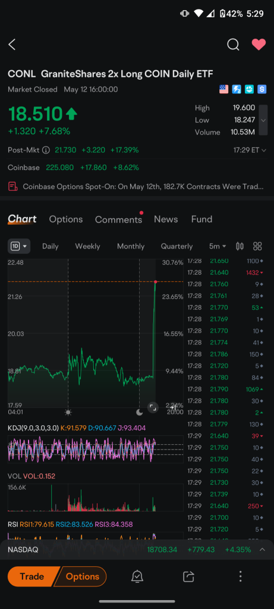274x609 pixels.
Task: Tap the red news document icon
Action: pos(13,187)
